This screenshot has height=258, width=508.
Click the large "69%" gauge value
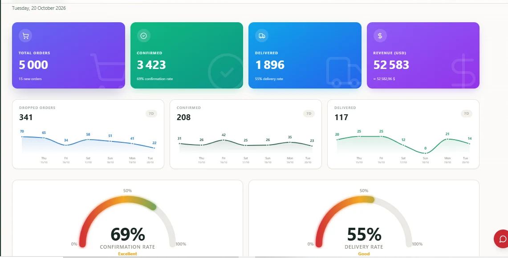(x=128, y=234)
